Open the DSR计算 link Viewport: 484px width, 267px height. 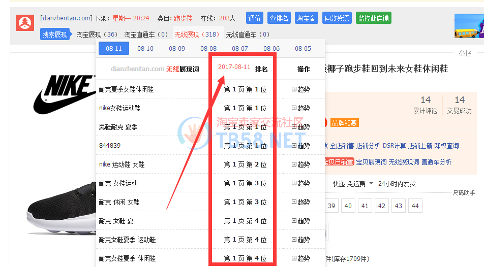394,146
